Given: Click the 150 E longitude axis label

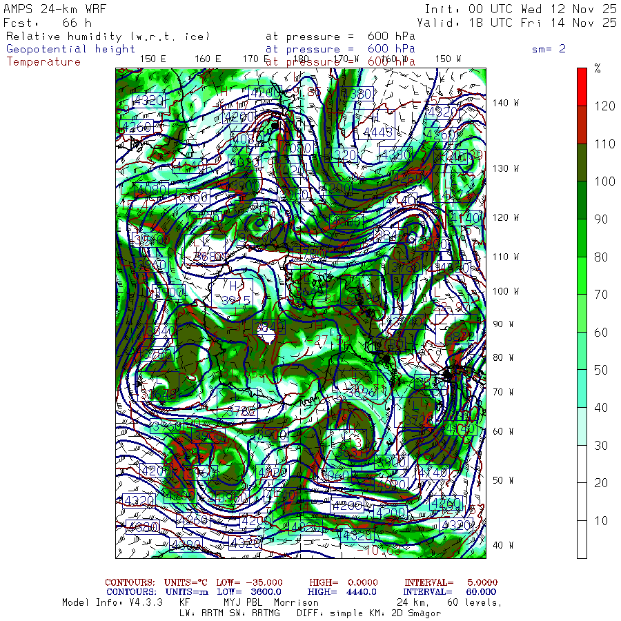Looking at the screenshot, I should coord(152,59).
